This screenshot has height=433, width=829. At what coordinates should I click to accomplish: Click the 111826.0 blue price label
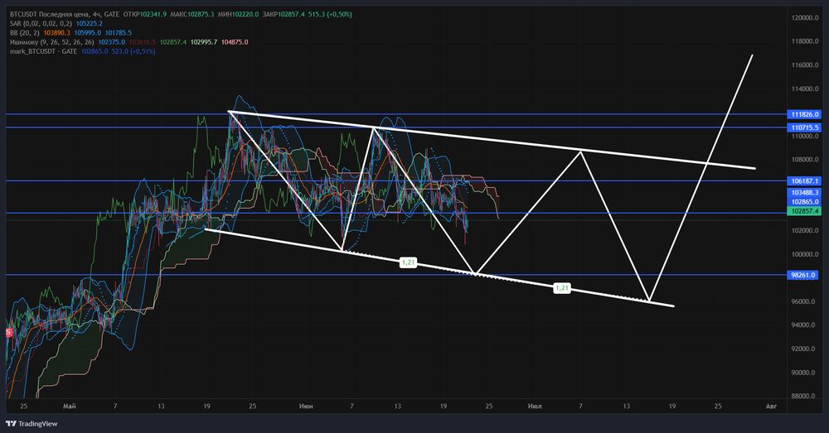(804, 114)
